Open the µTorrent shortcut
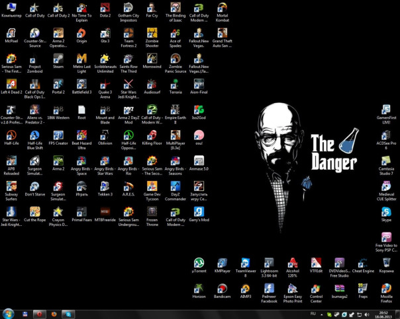The height and width of the screenshot is (319, 400). point(199,266)
